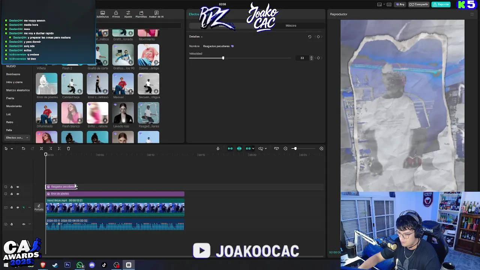This screenshot has height=270, width=480.
Task: Click the timeline thumbnail view icon
Action: (x=276, y=148)
